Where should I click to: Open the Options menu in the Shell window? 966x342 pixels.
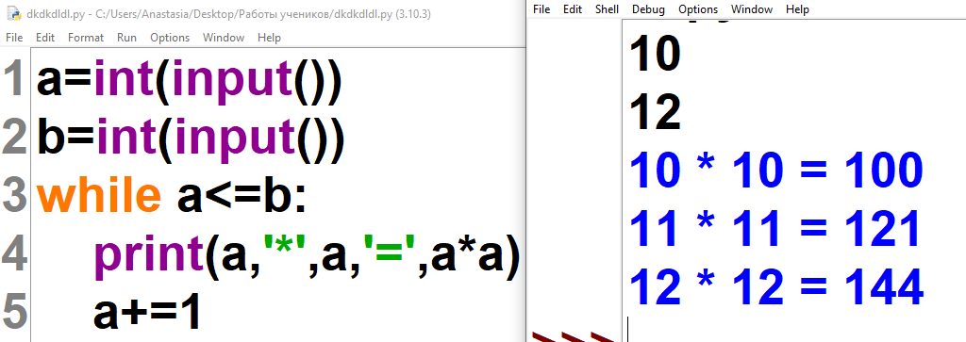point(698,9)
